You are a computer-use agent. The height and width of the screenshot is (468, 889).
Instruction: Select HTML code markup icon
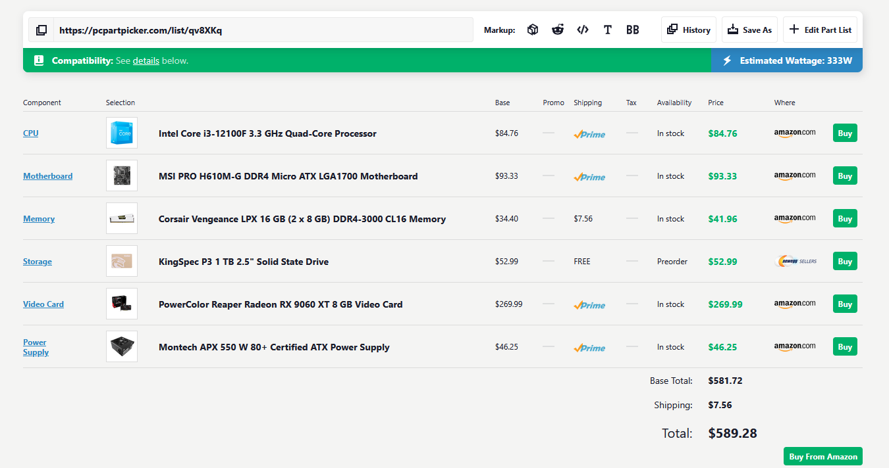point(583,30)
